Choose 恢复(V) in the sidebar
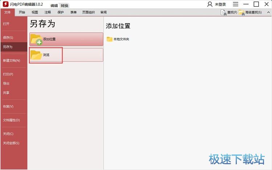This screenshot has width=272, height=170. tap(14, 106)
